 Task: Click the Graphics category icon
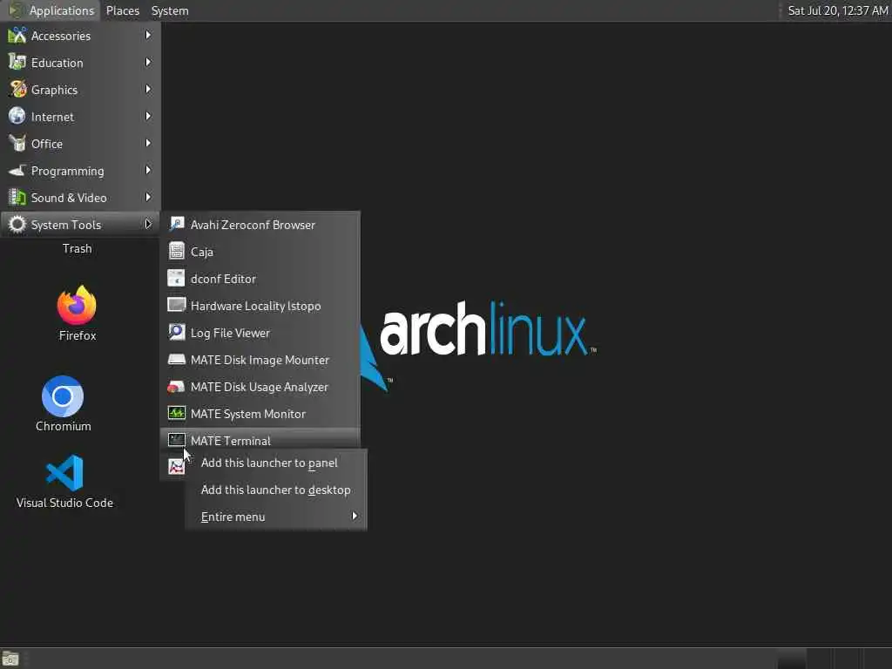click(17, 90)
